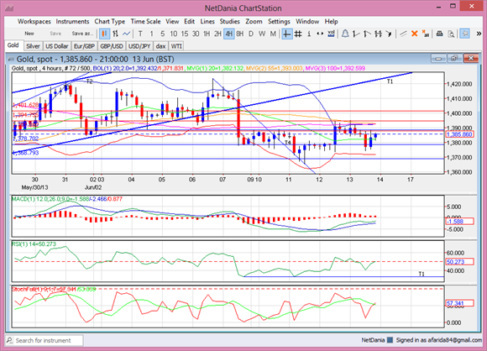Open the Edit menu
Viewport: 487px width, 351px height.
(x=189, y=22)
